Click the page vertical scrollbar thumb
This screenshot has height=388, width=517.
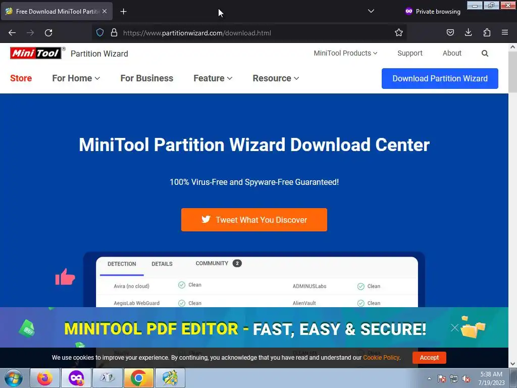click(512, 72)
